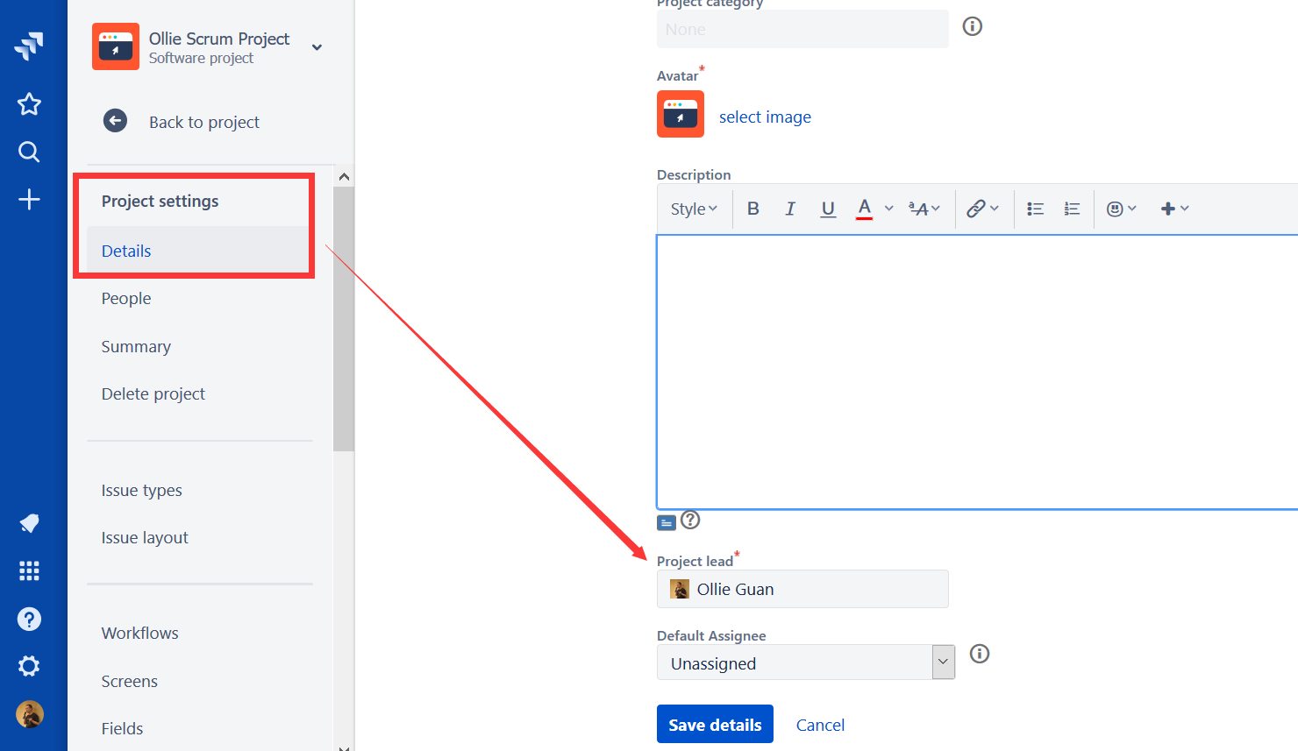Open Jira settings gear in the sidebar
Viewport: 1298px width, 751px height.
click(x=29, y=665)
